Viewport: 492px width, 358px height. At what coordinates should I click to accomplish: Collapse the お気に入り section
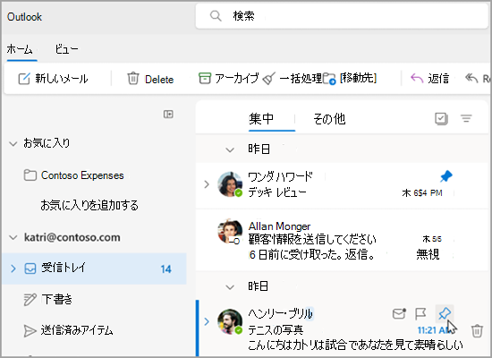coord(13,144)
